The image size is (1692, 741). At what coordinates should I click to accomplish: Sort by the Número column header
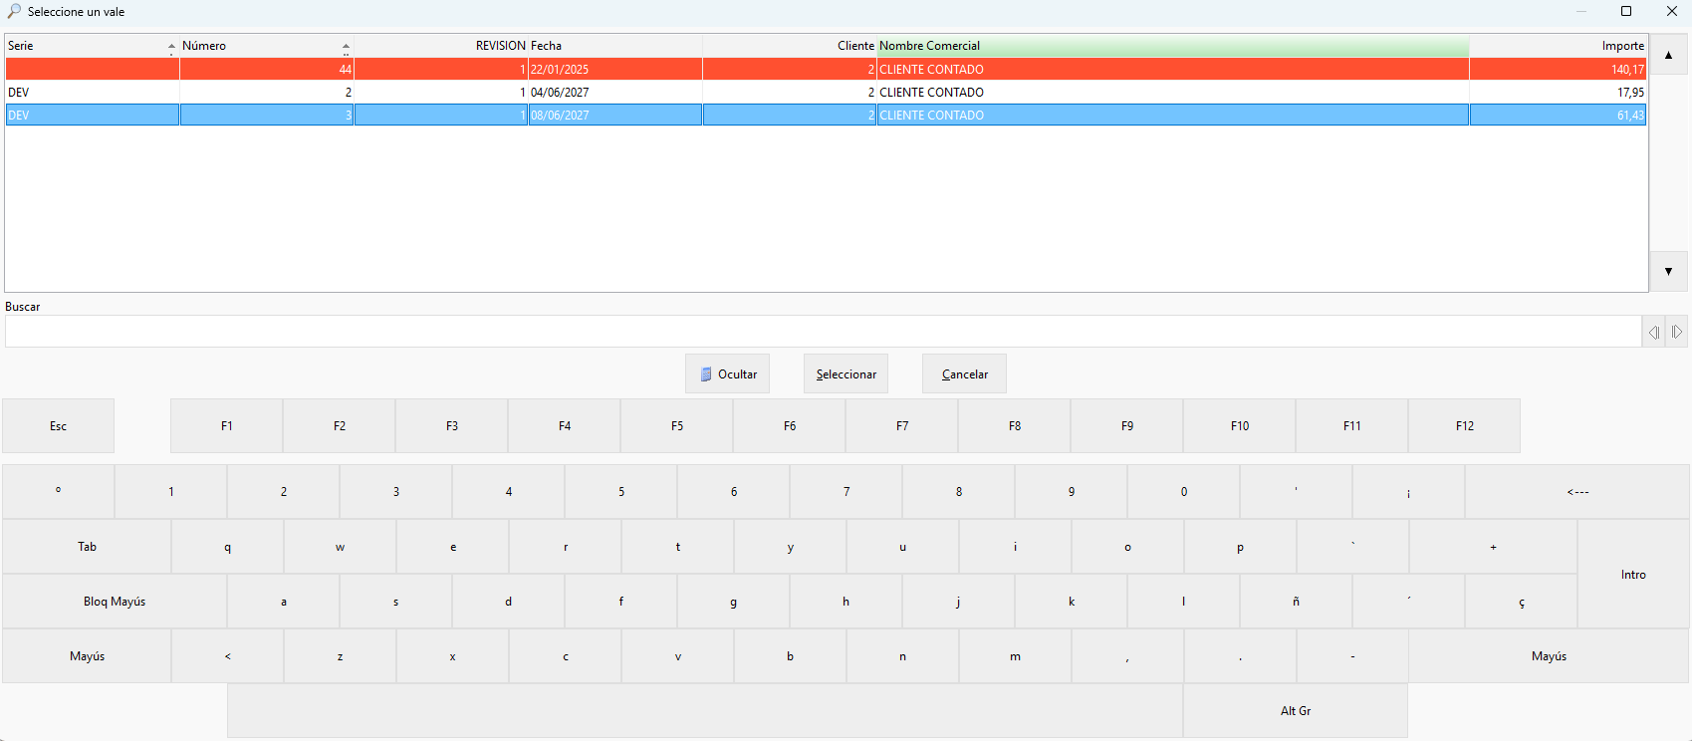pos(267,46)
